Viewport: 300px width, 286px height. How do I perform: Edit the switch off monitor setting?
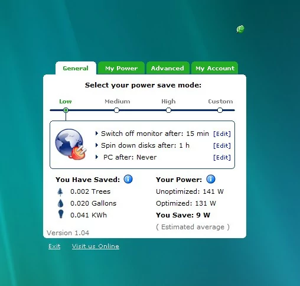coord(222,134)
